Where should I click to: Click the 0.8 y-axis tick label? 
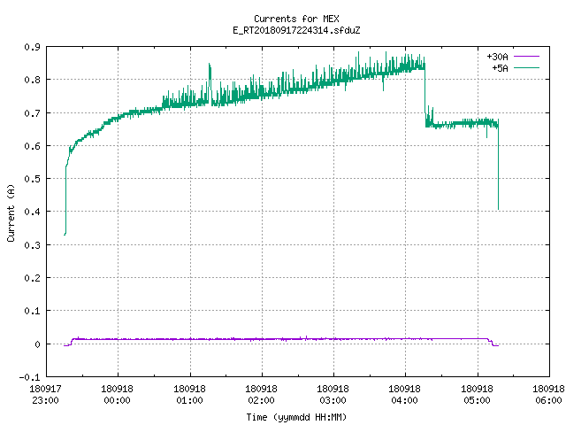32,80
